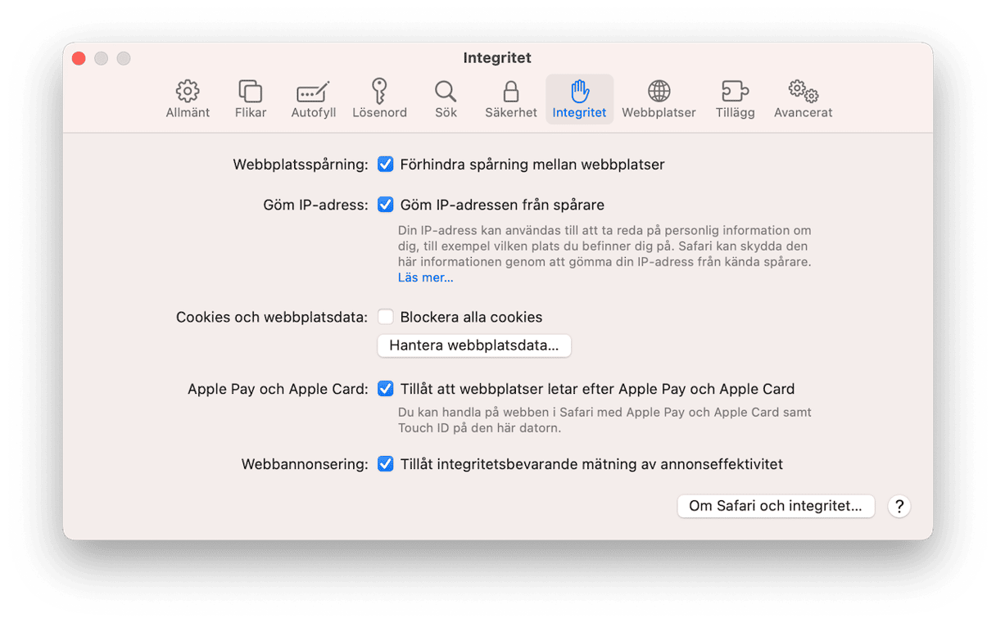Viewport: 996px width, 623px height.
Task: Click the Göm IP-adress label
Action: pos(315,205)
